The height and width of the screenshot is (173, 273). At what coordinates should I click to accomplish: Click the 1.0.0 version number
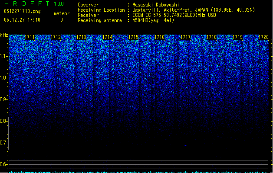59,4
